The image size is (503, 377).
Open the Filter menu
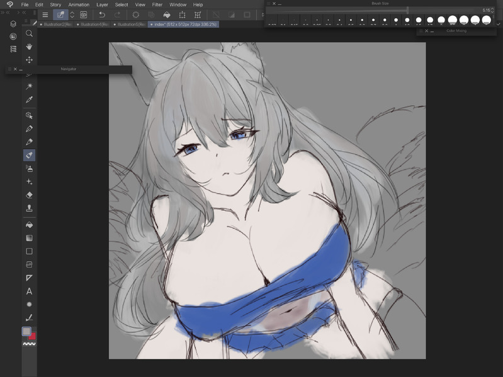click(157, 5)
